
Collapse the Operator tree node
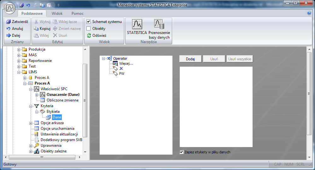[103, 59]
